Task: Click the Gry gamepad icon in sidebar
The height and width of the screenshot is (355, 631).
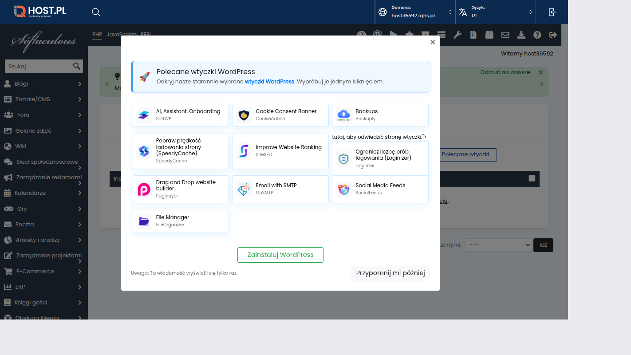Action: click(8, 209)
